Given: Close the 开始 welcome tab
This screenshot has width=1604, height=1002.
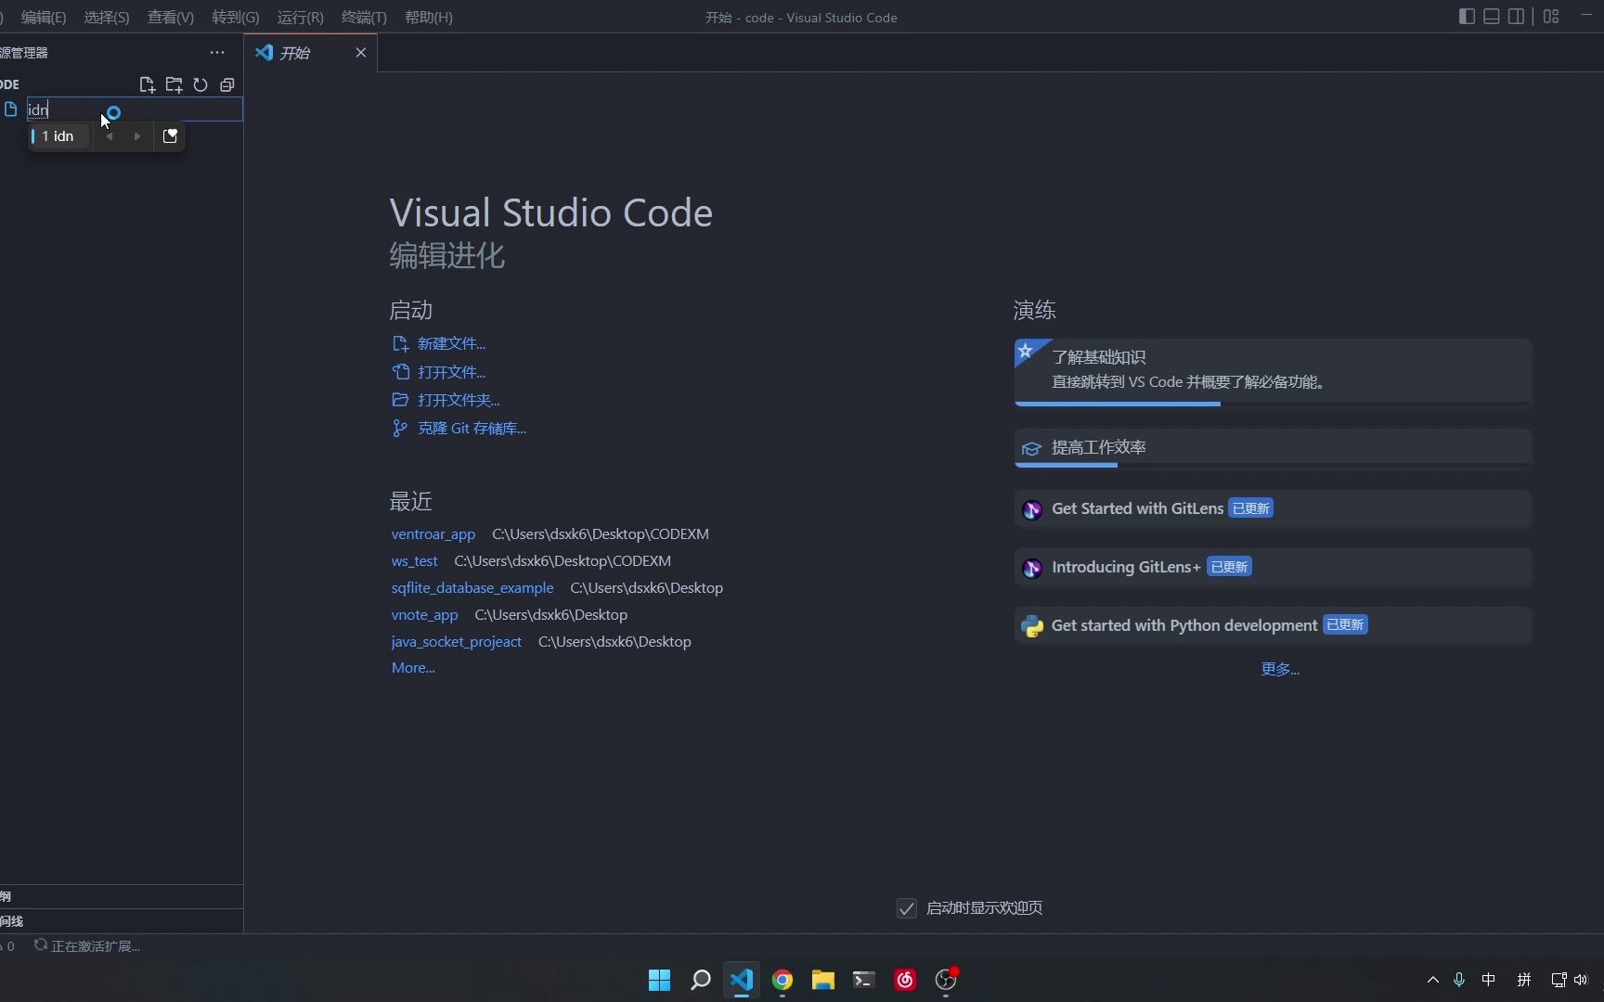Looking at the screenshot, I should coord(361,53).
